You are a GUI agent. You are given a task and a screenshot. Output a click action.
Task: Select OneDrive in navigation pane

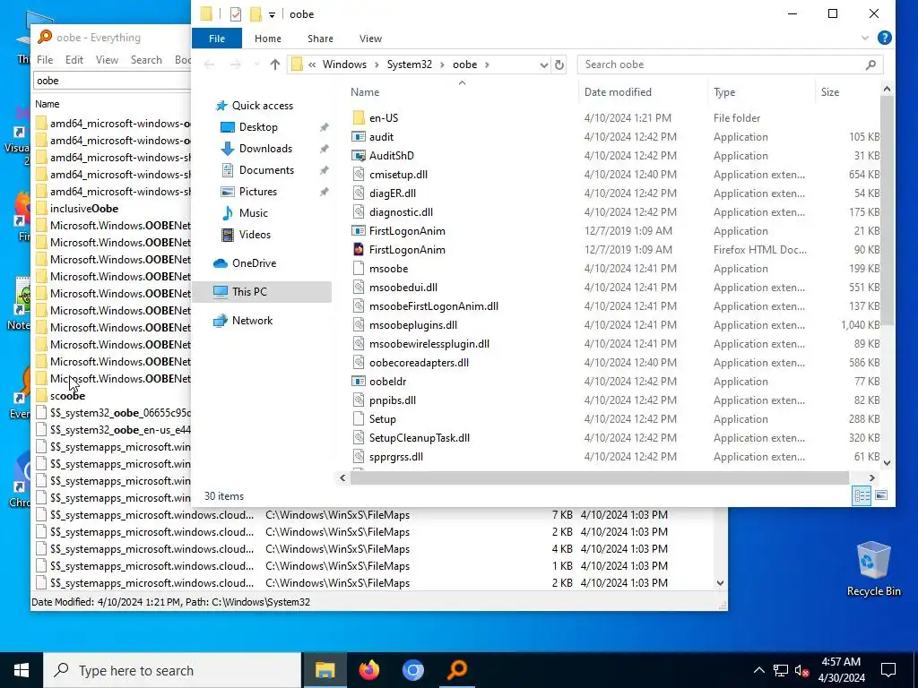254,263
